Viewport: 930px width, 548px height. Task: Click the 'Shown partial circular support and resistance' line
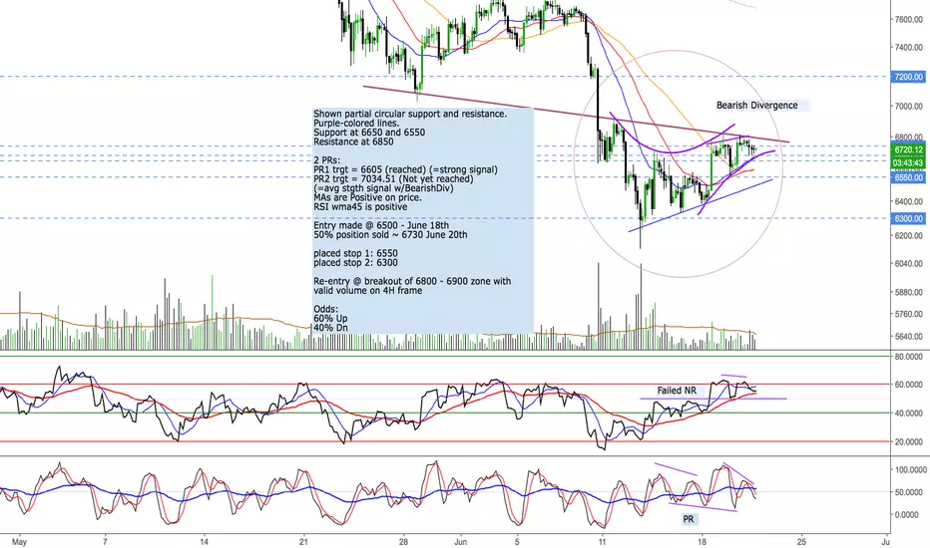pos(410,114)
